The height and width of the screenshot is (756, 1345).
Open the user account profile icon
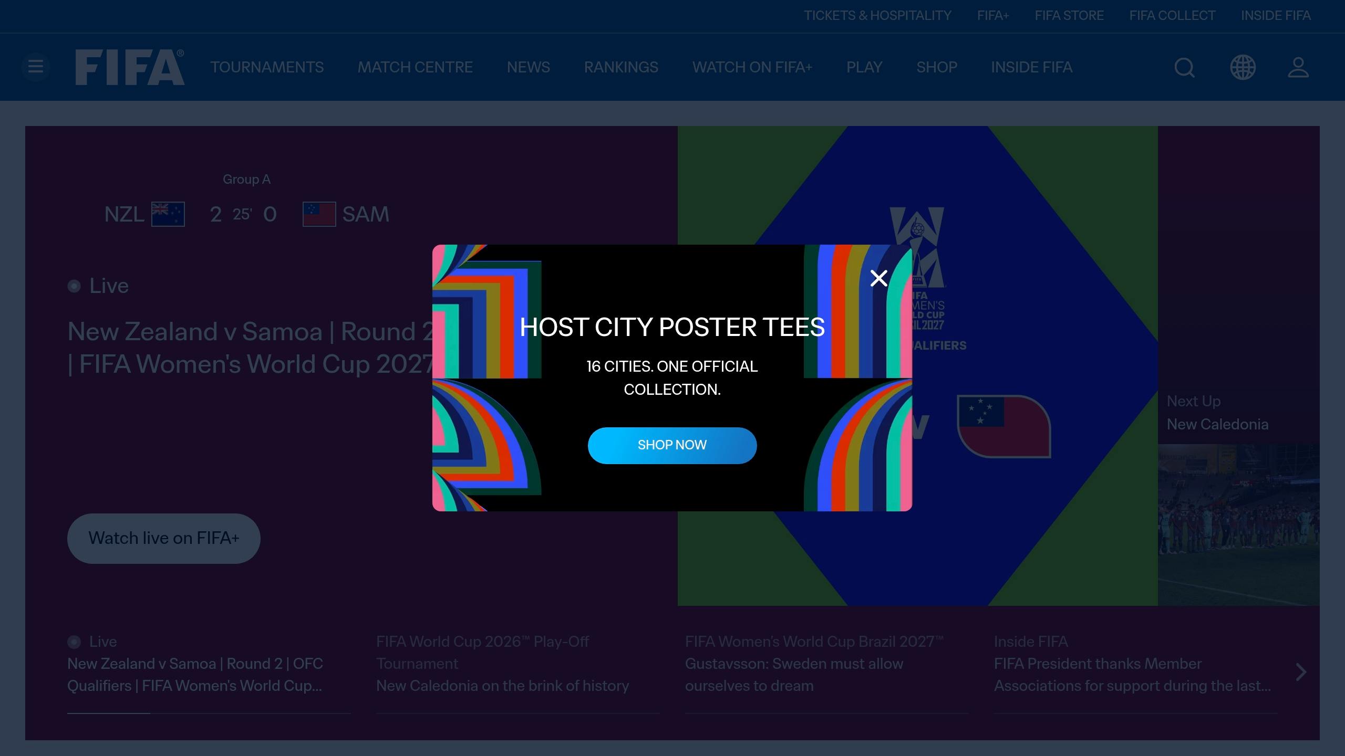tap(1298, 67)
